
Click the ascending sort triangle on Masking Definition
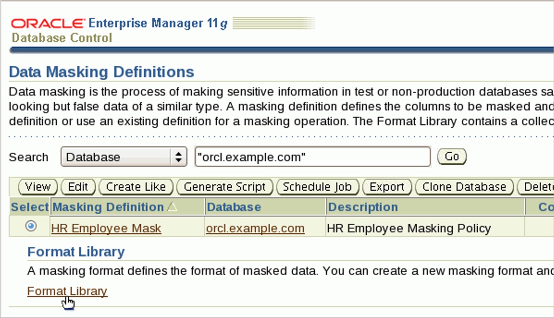[x=172, y=207]
